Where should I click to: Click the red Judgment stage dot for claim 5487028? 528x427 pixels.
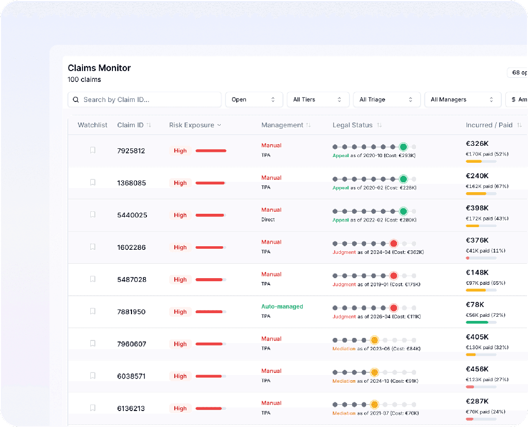click(393, 276)
